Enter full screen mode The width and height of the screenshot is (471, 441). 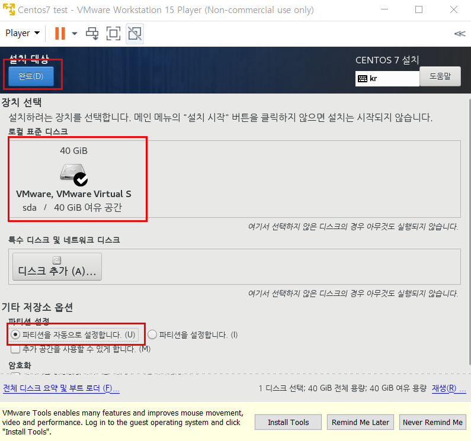[x=113, y=33]
